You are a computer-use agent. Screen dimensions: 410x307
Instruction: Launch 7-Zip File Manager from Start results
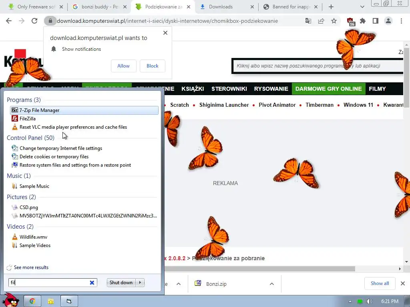[84, 110]
